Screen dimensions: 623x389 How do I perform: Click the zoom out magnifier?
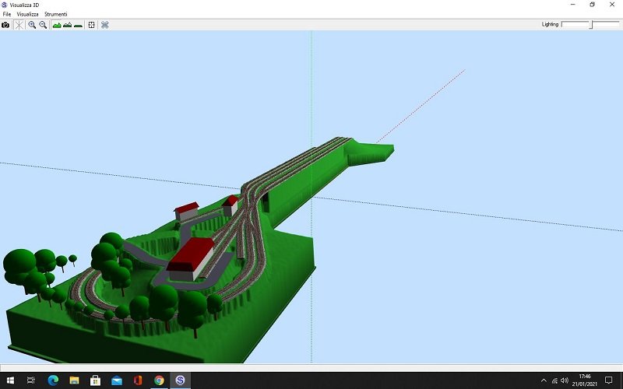43,25
